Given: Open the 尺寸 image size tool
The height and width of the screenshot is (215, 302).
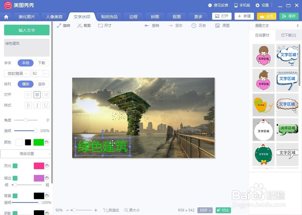Looking at the screenshot, I should 104,26.
